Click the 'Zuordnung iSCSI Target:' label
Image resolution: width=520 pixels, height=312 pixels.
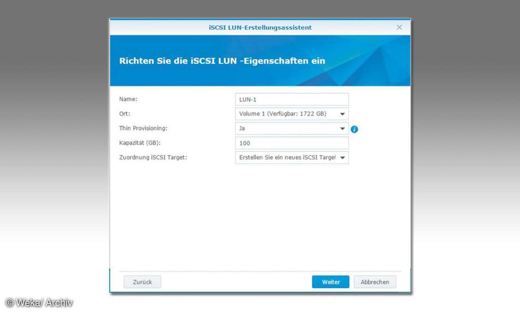[x=153, y=158]
